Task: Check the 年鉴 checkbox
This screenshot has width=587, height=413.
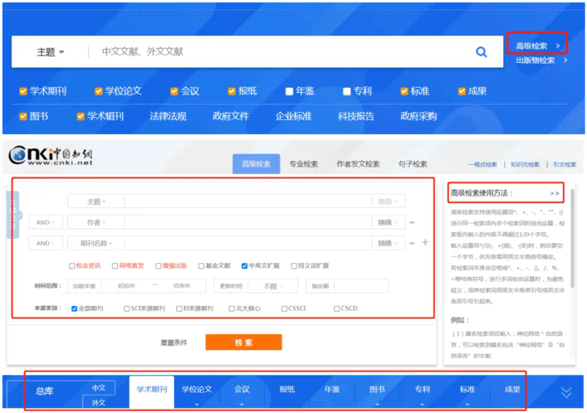Action: click(x=289, y=92)
